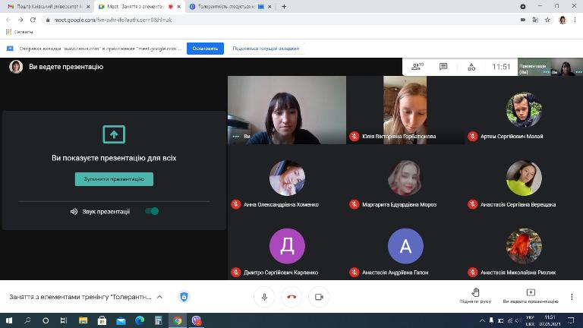Click meeting title Заняття з елементами тренінгу
This screenshot has height=328, width=583.
(x=80, y=297)
